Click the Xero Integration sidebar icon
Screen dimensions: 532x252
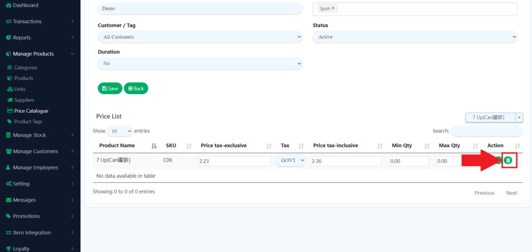[x=8, y=233]
